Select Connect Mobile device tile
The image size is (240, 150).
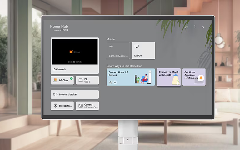point(118,51)
